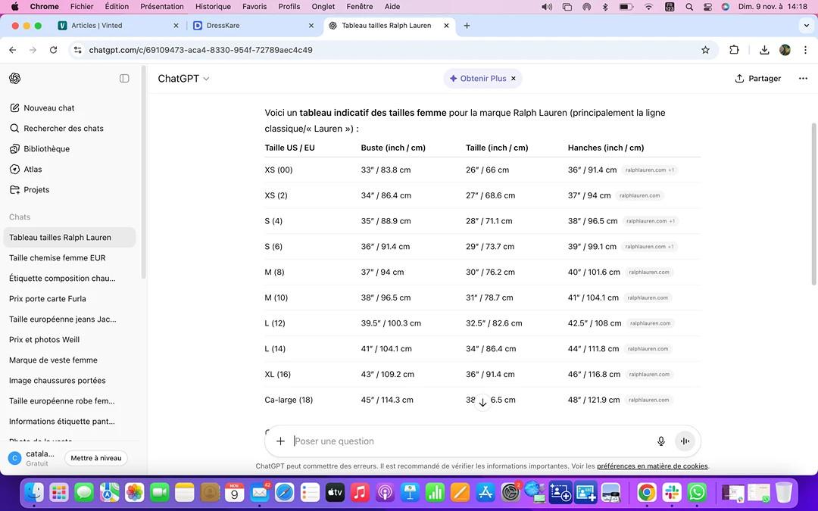Close the Articles | Vinted tab
This screenshot has height=511, width=818.
pos(176,26)
